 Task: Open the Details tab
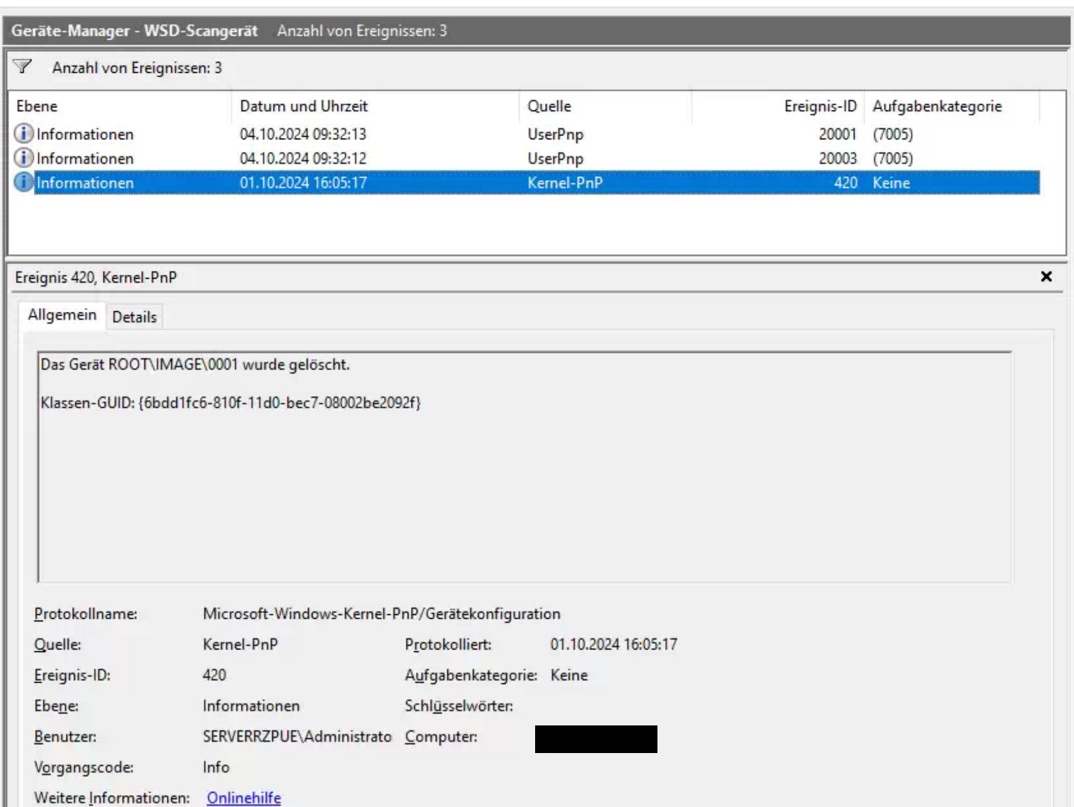click(134, 317)
